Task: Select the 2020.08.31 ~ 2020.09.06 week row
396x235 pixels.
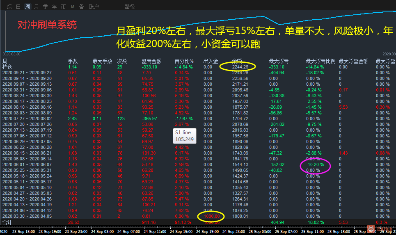Action: 27,90
